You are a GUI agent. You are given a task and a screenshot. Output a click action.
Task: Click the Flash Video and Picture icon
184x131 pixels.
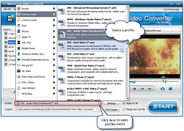click(x=19, y=77)
